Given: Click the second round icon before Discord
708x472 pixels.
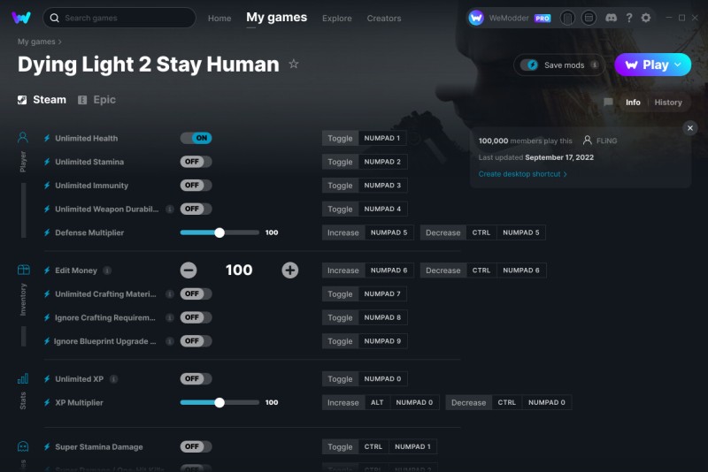Looking at the screenshot, I should click(589, 18).
